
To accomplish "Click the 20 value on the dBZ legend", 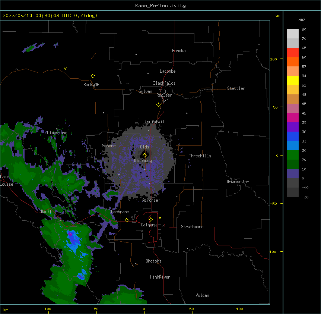I will (x=304, y=160).
